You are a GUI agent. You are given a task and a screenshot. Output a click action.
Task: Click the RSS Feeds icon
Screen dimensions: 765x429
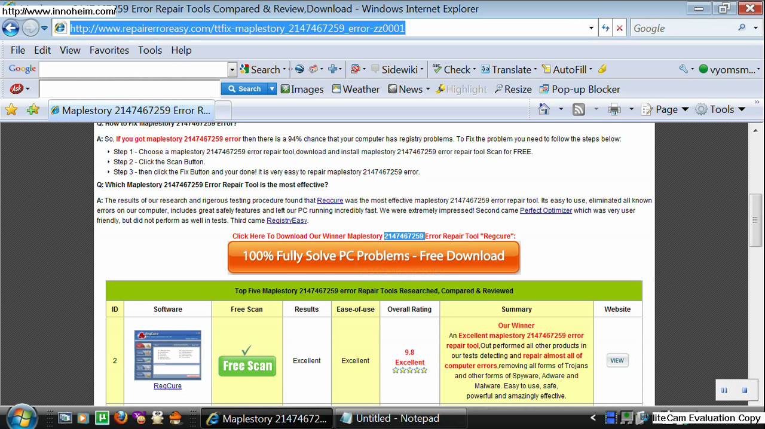[579, 109]
